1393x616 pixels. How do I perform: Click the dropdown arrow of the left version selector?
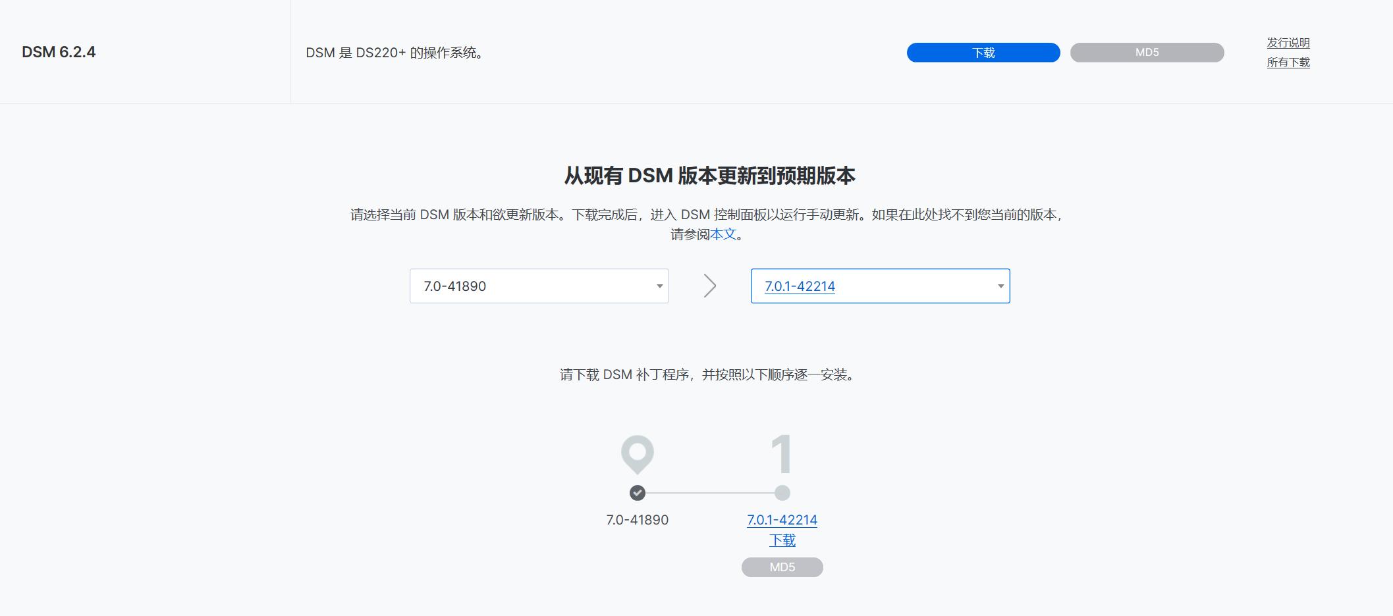(x=659, y=286)
